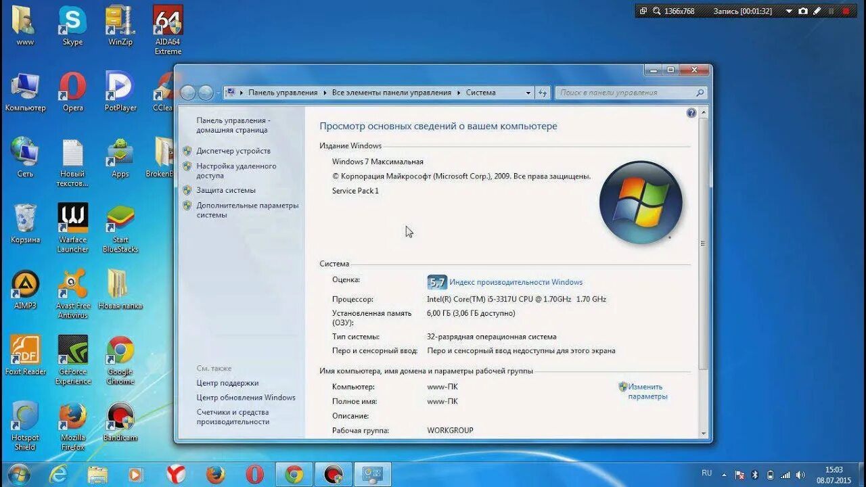Open Центр обновления Windows link
The image size is (866, 487).
pos(246,398)
